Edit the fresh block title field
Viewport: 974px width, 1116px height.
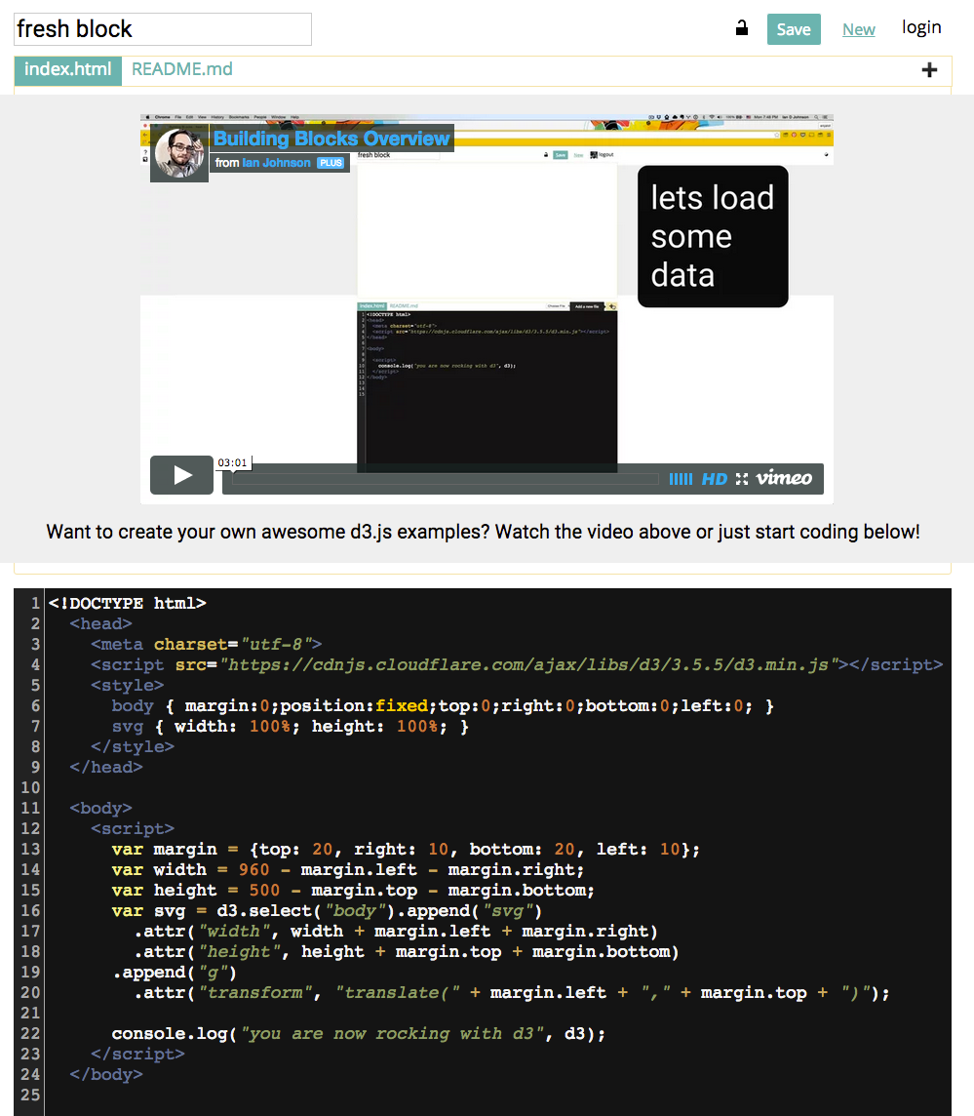[x=163, y=29]
